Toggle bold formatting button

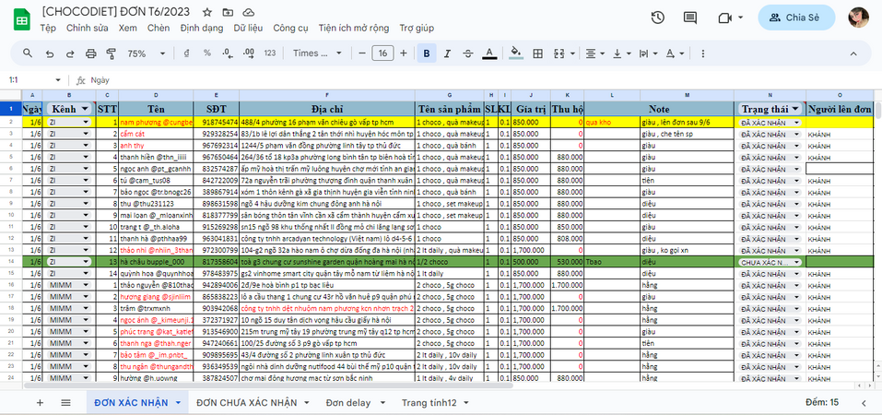tap(427, 53)
